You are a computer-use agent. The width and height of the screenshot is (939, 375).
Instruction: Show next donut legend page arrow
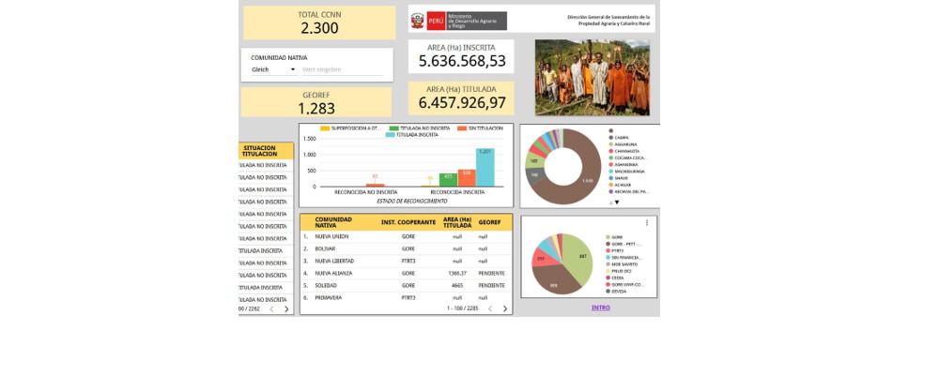617,202
